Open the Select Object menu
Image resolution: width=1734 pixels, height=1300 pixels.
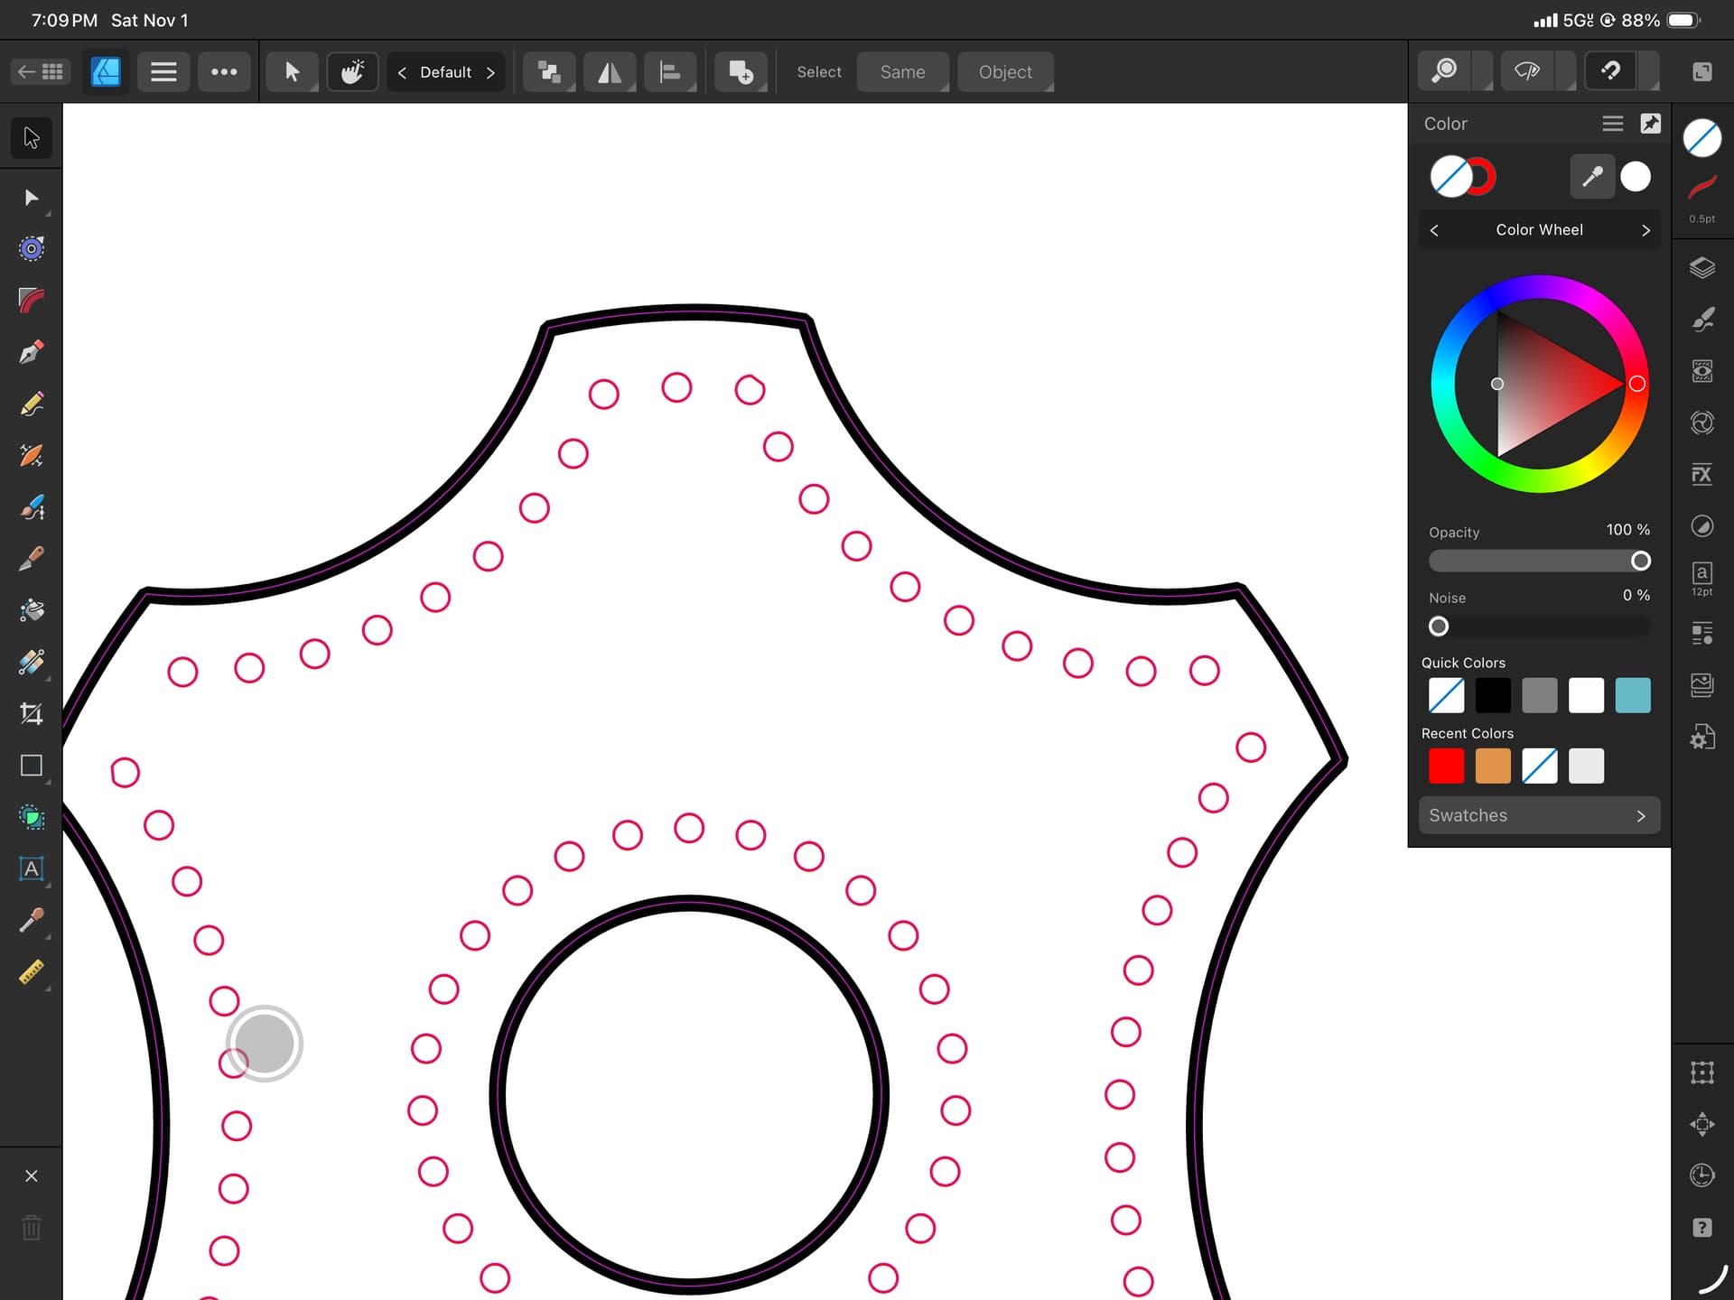1004,72
